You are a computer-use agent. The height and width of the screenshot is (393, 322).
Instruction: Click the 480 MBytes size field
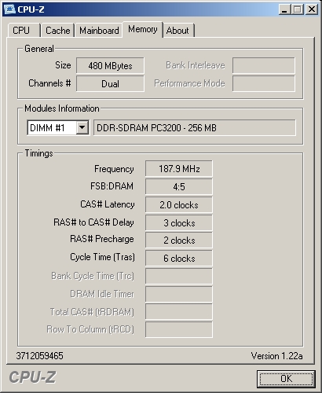110,65
